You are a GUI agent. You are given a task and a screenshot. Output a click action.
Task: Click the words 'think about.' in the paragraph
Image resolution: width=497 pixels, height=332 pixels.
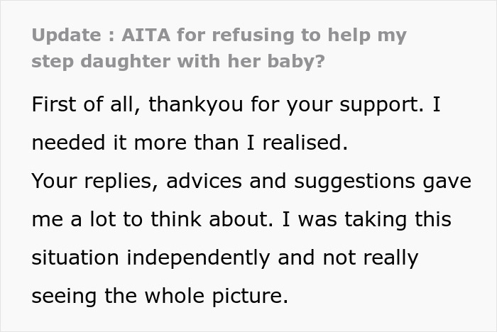[x=212, y=219]
